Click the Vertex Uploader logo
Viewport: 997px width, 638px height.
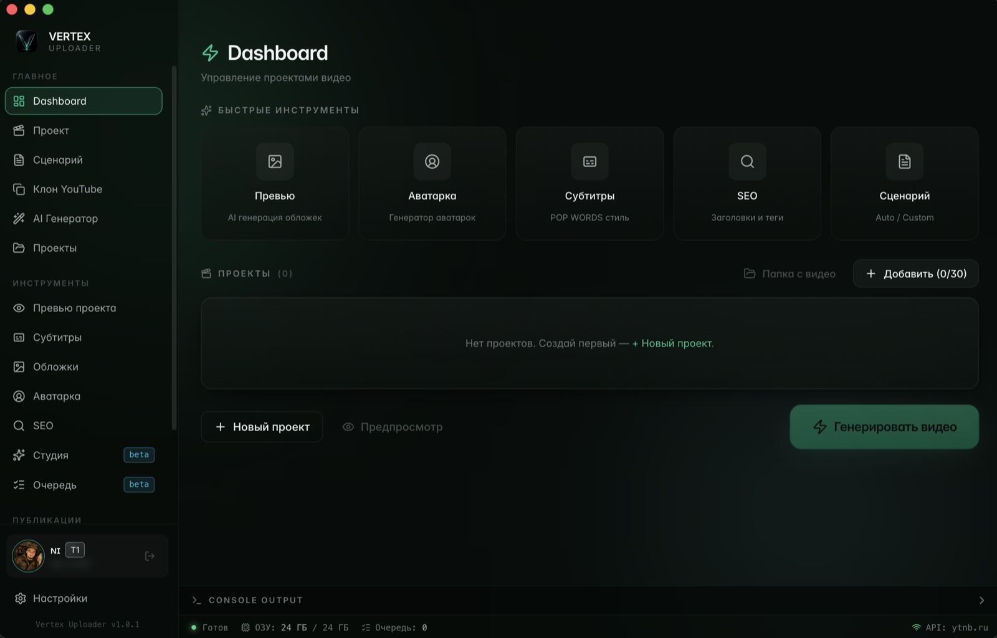tap(26, 41)
